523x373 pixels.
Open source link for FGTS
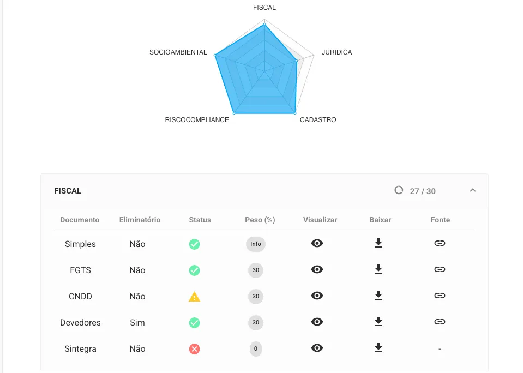click(x=440, y=269)
